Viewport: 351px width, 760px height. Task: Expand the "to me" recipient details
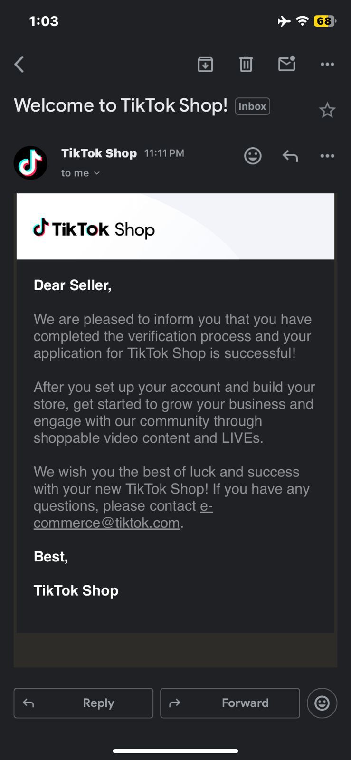click(x=80, y=173)
